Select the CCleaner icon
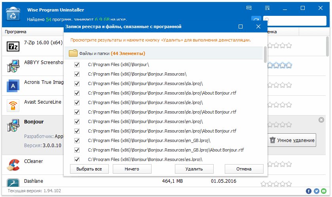This screenshot has height=197, width=332. (13, 165)
